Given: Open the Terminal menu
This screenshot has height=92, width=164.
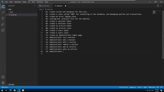Looking at the screenshot, I should click(x=40, y=2).
